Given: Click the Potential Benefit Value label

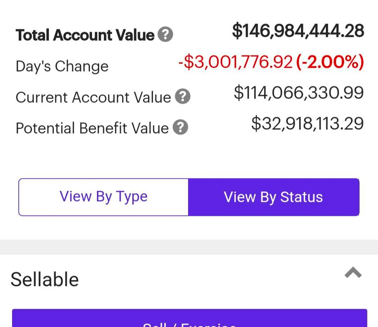Looking at the screenshot, I should click(x=92, y=128).
